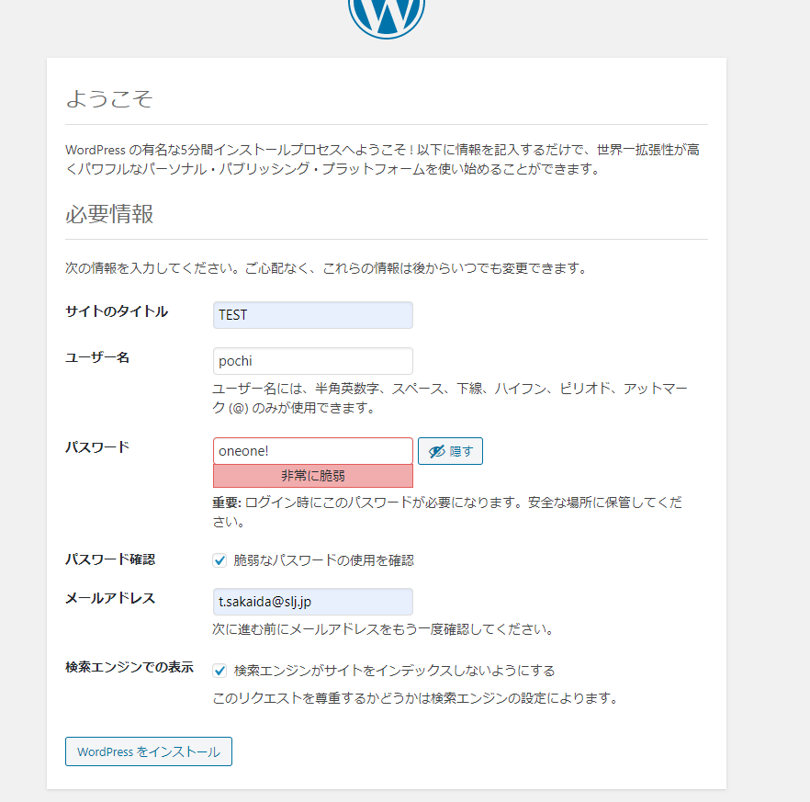The image size is (810, 802).
Task: Click the WordPress logo at top
Action: pyautogui.click(x=387, y=18)
